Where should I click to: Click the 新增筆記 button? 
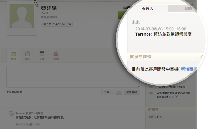coord(131,92)
